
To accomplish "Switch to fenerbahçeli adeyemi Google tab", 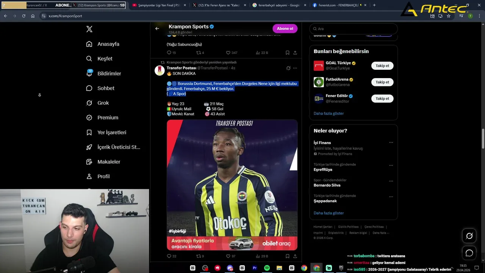I will point(278,5).
